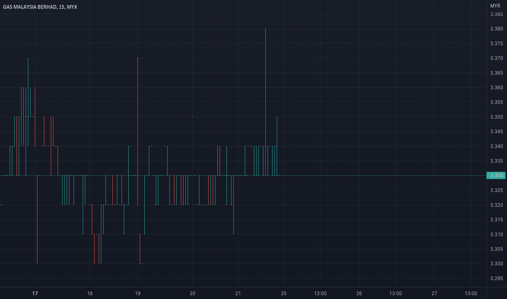The height and width of the screenshot is (299, 507).
Task: Click price scale value 3.310
Action: tap(496, 234)
